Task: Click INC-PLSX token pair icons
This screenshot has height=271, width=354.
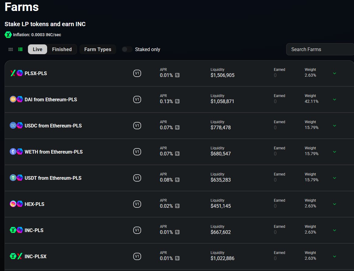Action: click(16, 256)
